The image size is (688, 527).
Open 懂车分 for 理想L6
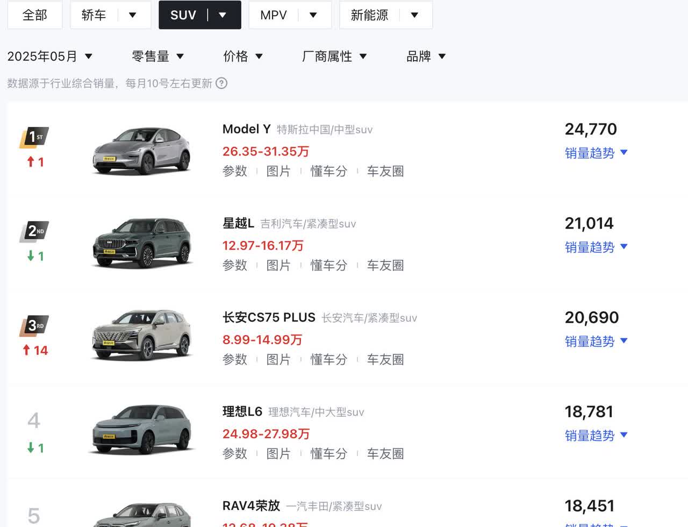point(328,453)
